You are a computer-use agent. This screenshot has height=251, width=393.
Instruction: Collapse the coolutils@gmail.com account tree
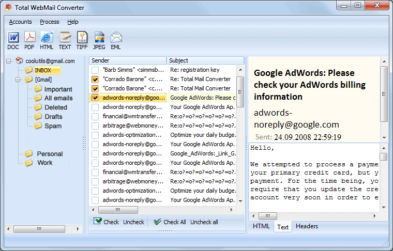(9, 61)
